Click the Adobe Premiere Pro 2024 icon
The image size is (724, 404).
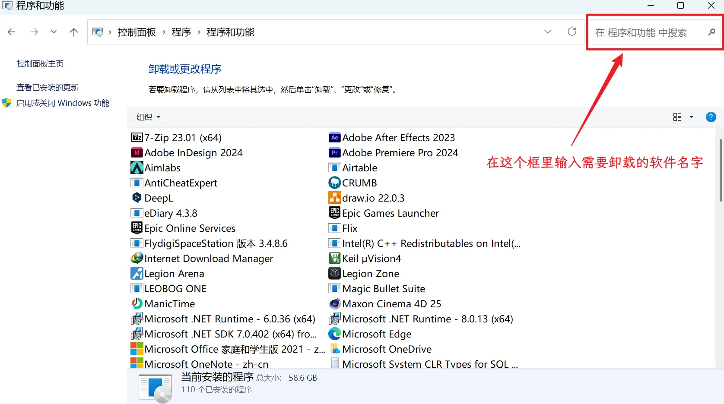334,153
